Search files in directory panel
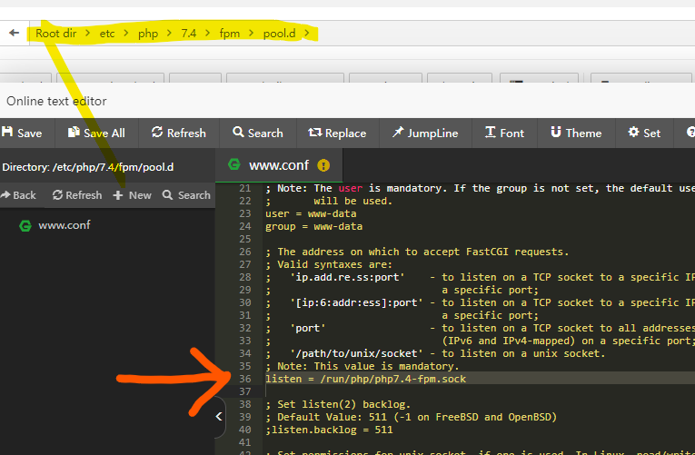695x455 pixels. coord(186,195)
